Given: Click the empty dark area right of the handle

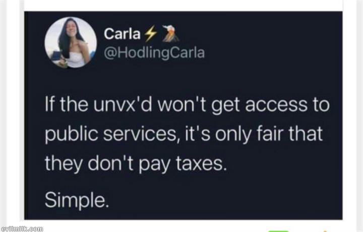Looking at the screenshot, I should tap(273, 53).
